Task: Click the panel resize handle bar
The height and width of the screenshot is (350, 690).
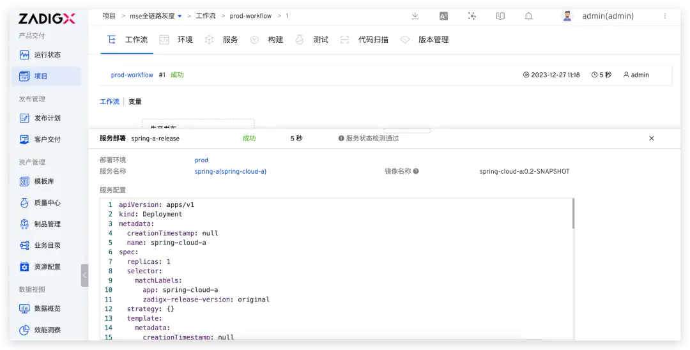Action: [407, 130]
